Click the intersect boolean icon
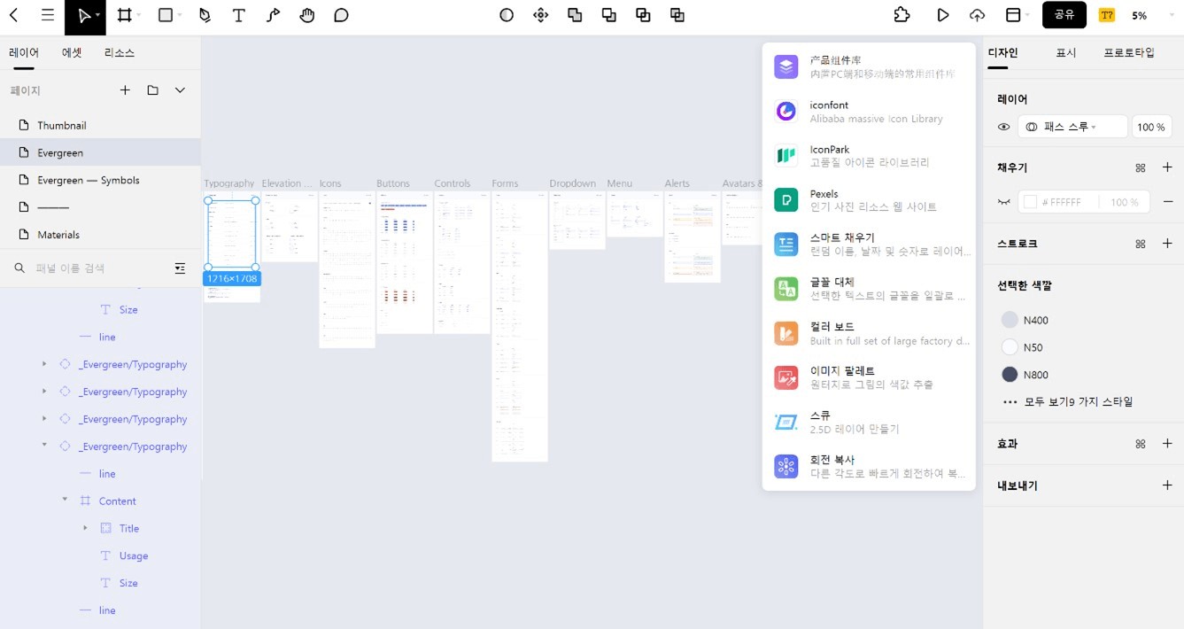The image size is (1184, 629). [643, 15]
